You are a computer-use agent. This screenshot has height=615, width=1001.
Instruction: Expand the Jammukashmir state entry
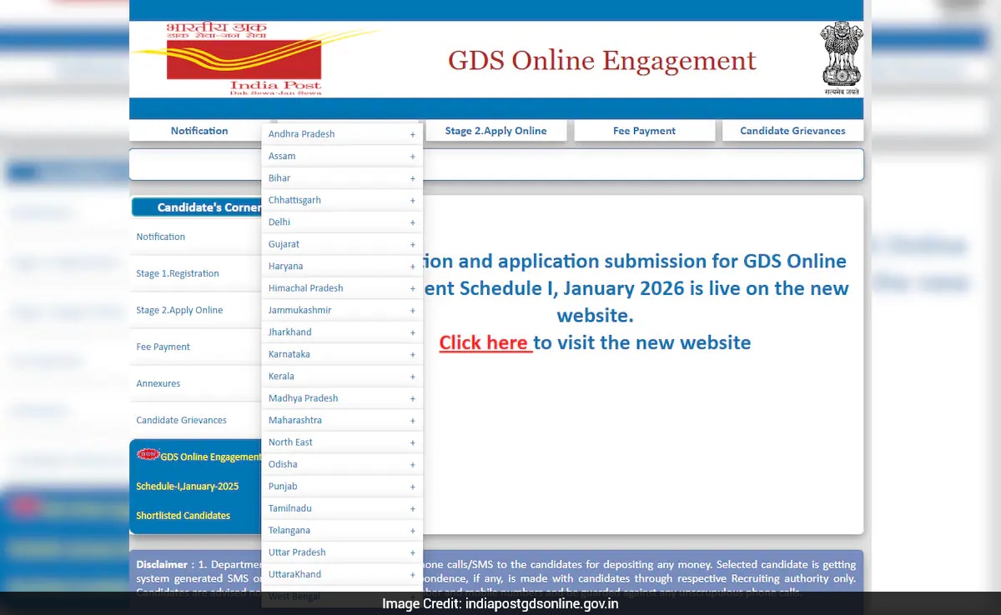tap(342, 309)
